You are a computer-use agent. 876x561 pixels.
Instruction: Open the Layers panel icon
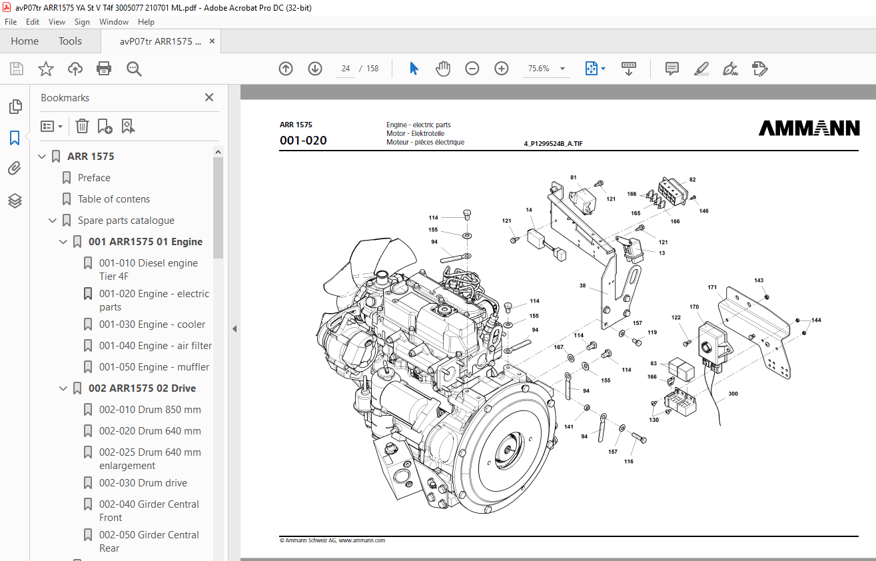15,201
